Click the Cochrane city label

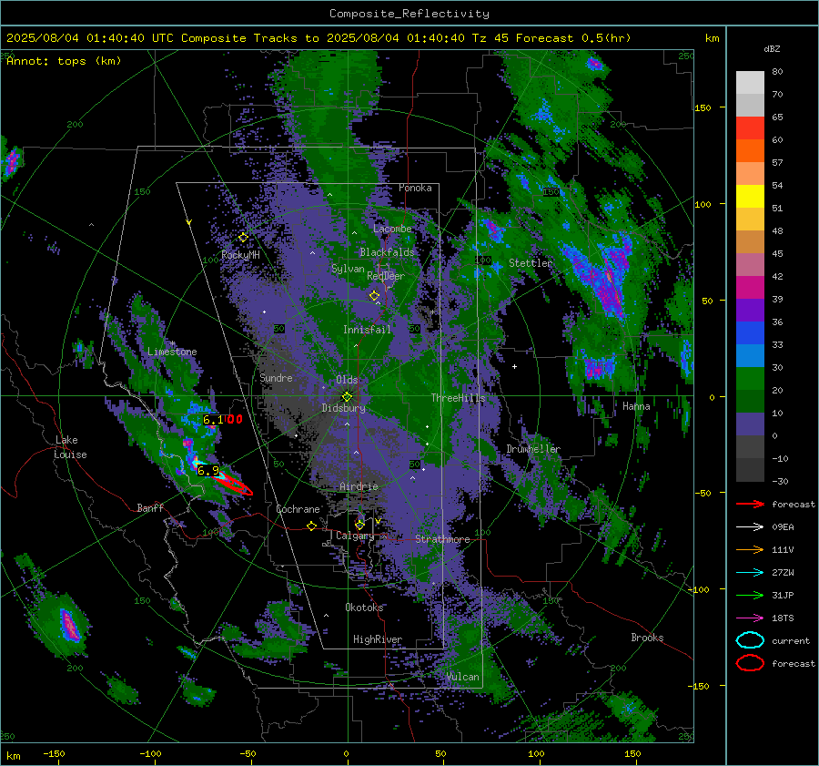pos(298,509)
